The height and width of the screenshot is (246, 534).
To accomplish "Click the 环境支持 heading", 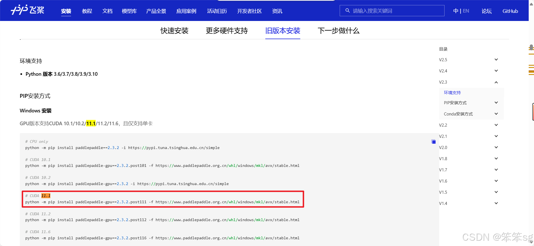I will [31, 61].
